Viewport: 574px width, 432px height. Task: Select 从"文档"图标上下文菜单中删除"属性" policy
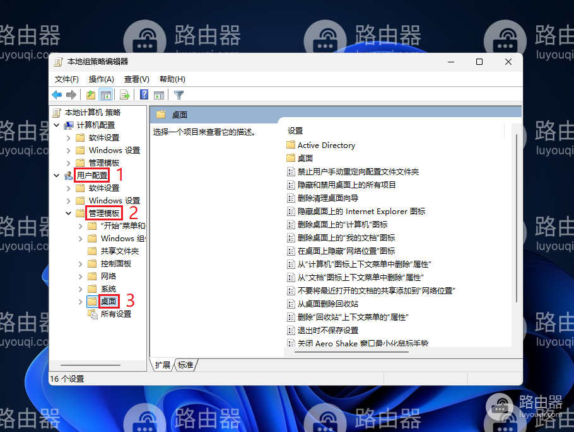pyautogui.click(x=361, y=278)
